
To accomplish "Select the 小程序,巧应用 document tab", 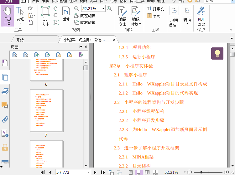I will coord(84,40).
